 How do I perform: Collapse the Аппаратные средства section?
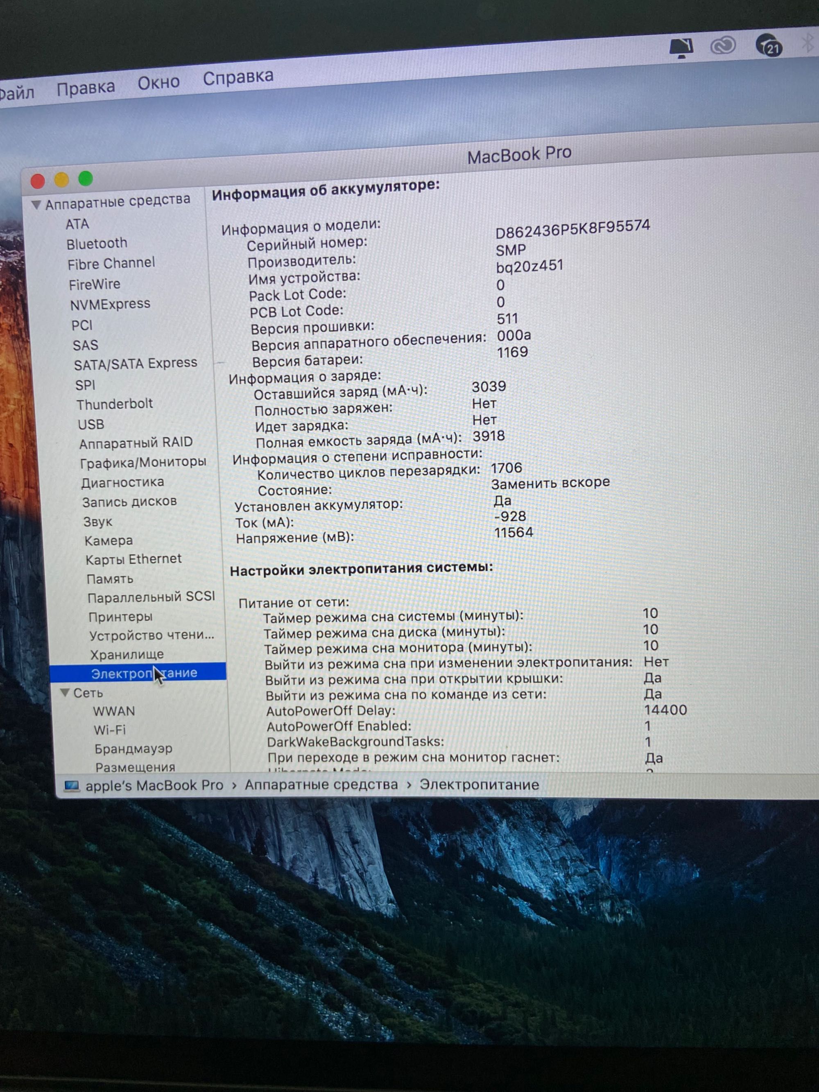36,204
